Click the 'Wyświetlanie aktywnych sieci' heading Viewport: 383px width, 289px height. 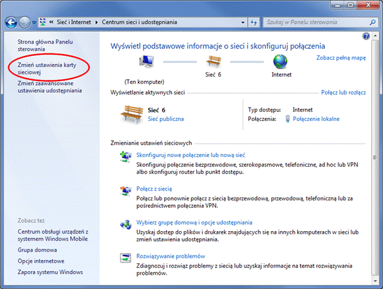click(x=147, y=93)
